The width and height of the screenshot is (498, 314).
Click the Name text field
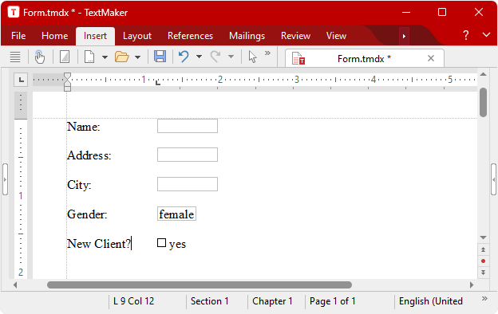coord(188,126)
